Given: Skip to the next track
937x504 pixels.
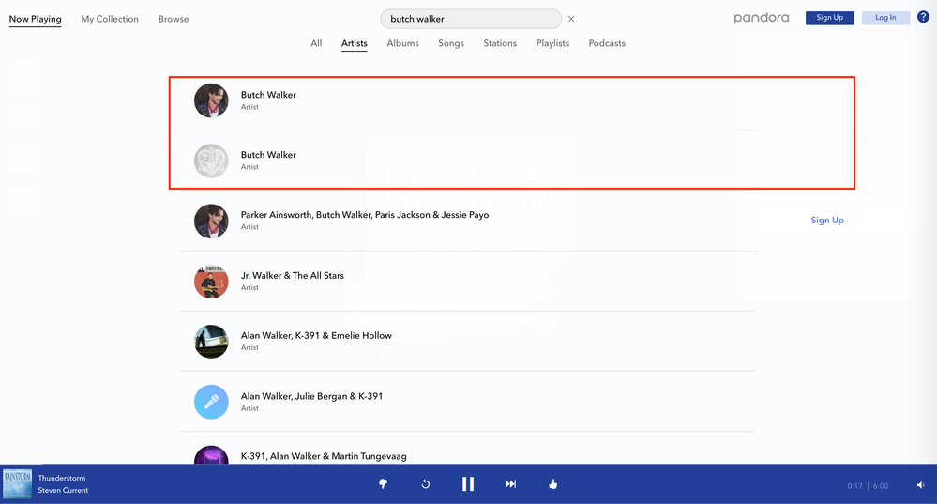Looking at the screenshot, I should coord(510,484).
